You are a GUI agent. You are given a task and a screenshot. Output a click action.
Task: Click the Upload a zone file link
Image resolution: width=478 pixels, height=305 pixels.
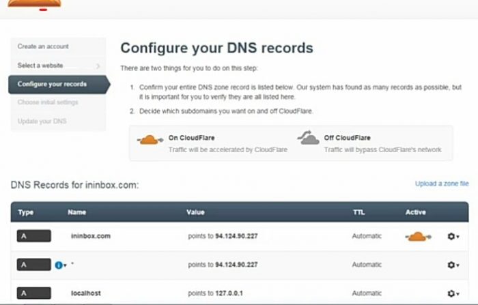442,184
